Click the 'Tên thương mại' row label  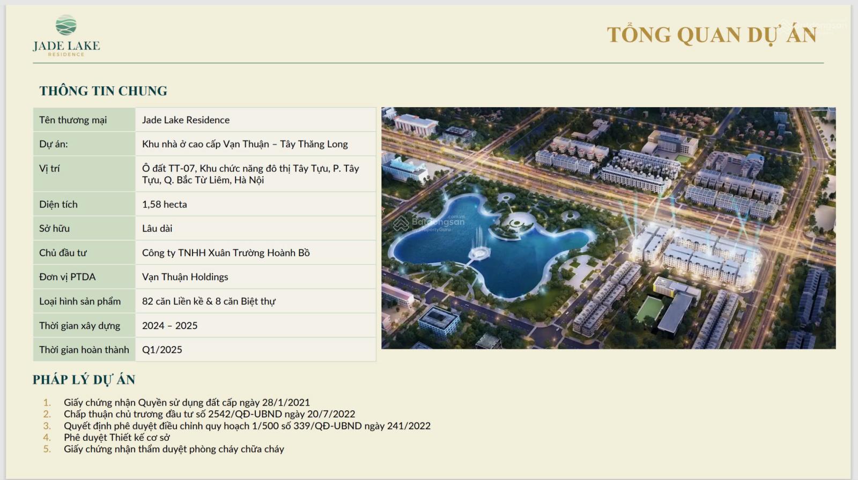pos(73,120)
